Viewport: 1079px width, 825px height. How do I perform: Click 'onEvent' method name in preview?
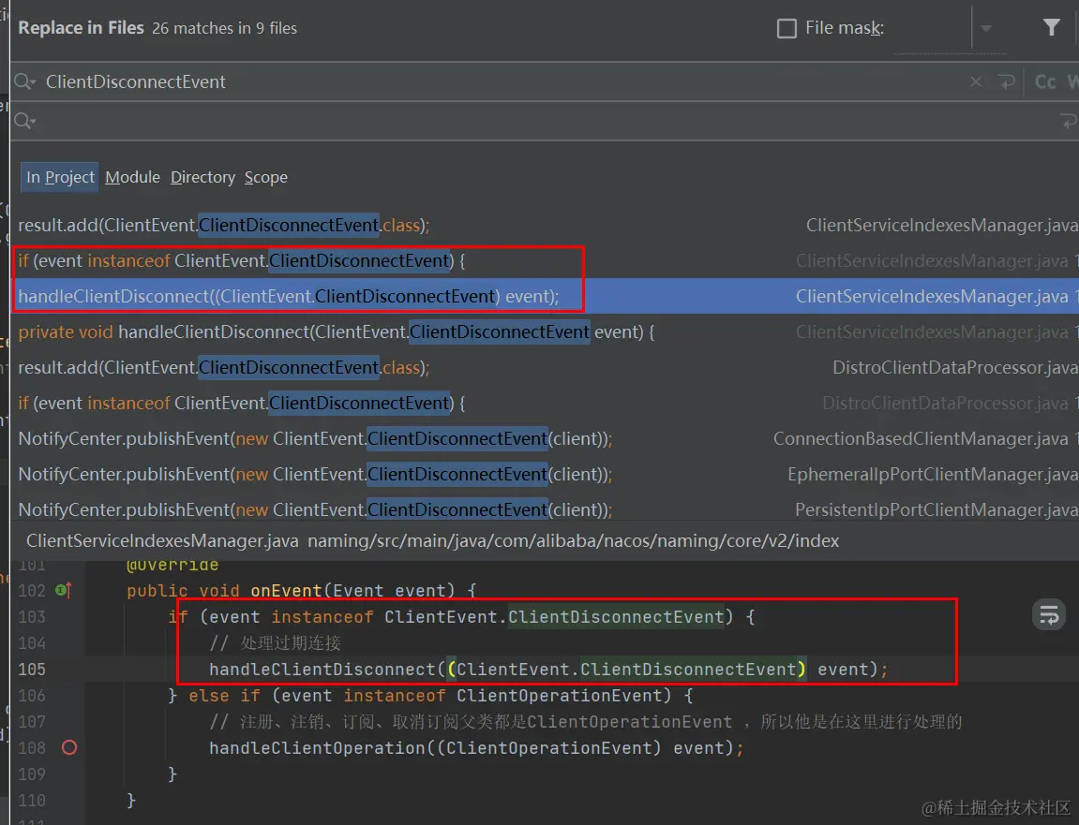pos(286,591)
